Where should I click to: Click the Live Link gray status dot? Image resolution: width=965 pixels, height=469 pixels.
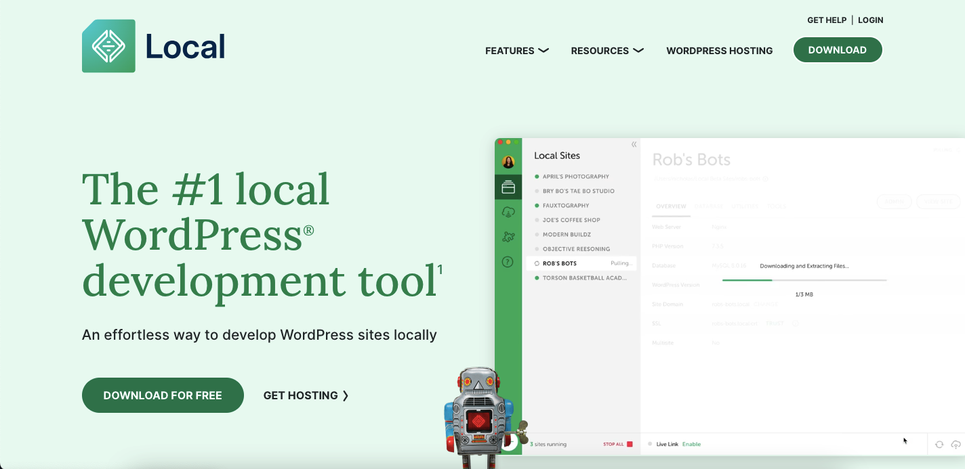650,444
